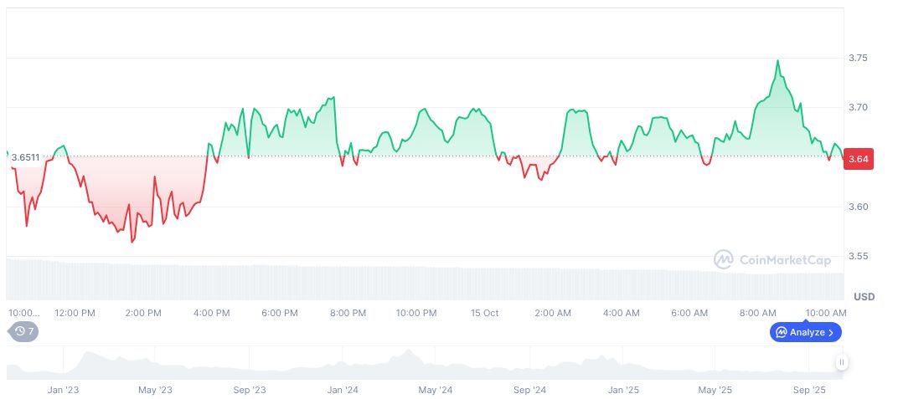This screenshot has width=898, height=399.
Task: Click the CoinMarketCap watermark logo
Action: click(x=724, y=260)
